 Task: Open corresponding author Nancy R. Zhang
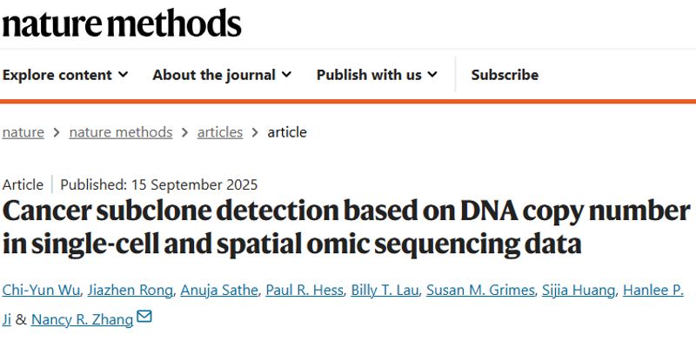[x=82, y=319]
